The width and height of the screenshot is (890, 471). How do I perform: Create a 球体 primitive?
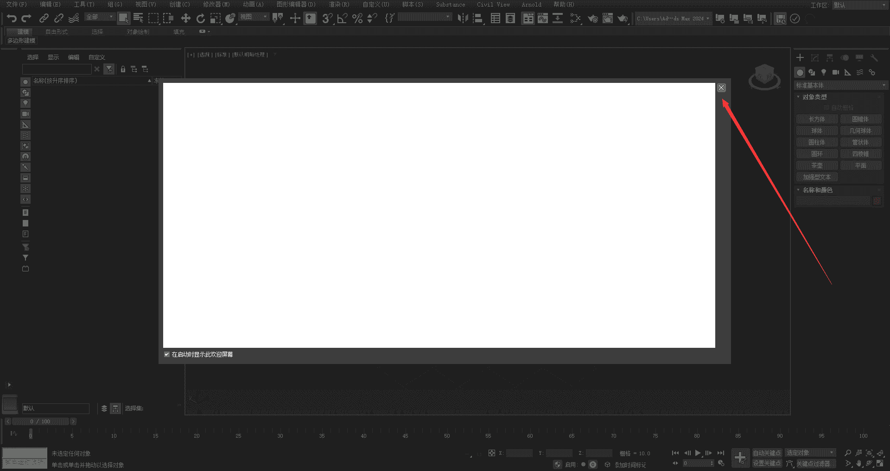tap(817, 131)
